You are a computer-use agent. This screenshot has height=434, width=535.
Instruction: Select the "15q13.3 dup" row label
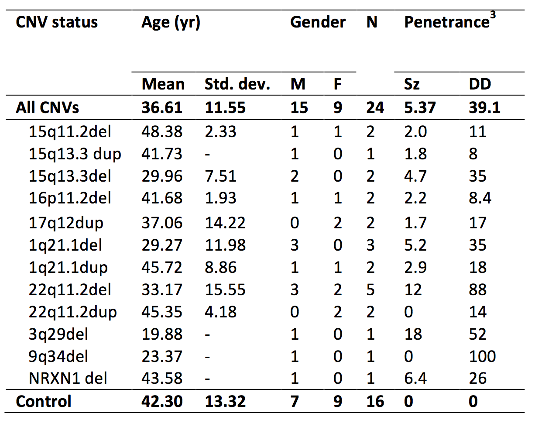[x=75, y=154]
